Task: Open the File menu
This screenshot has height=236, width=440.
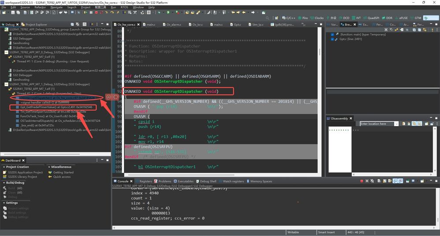Action: pos(4,7)
